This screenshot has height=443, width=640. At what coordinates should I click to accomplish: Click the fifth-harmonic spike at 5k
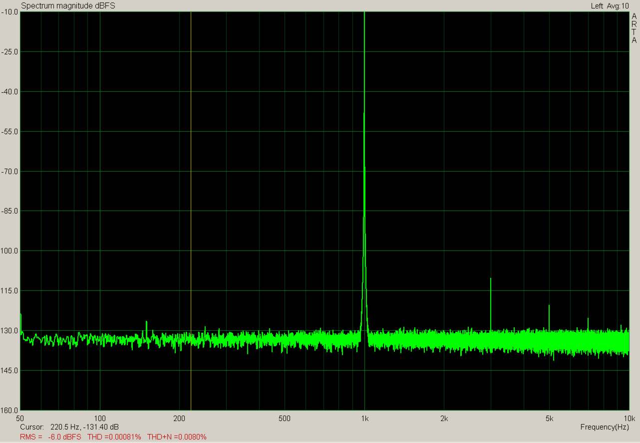[x=549, y=318]
